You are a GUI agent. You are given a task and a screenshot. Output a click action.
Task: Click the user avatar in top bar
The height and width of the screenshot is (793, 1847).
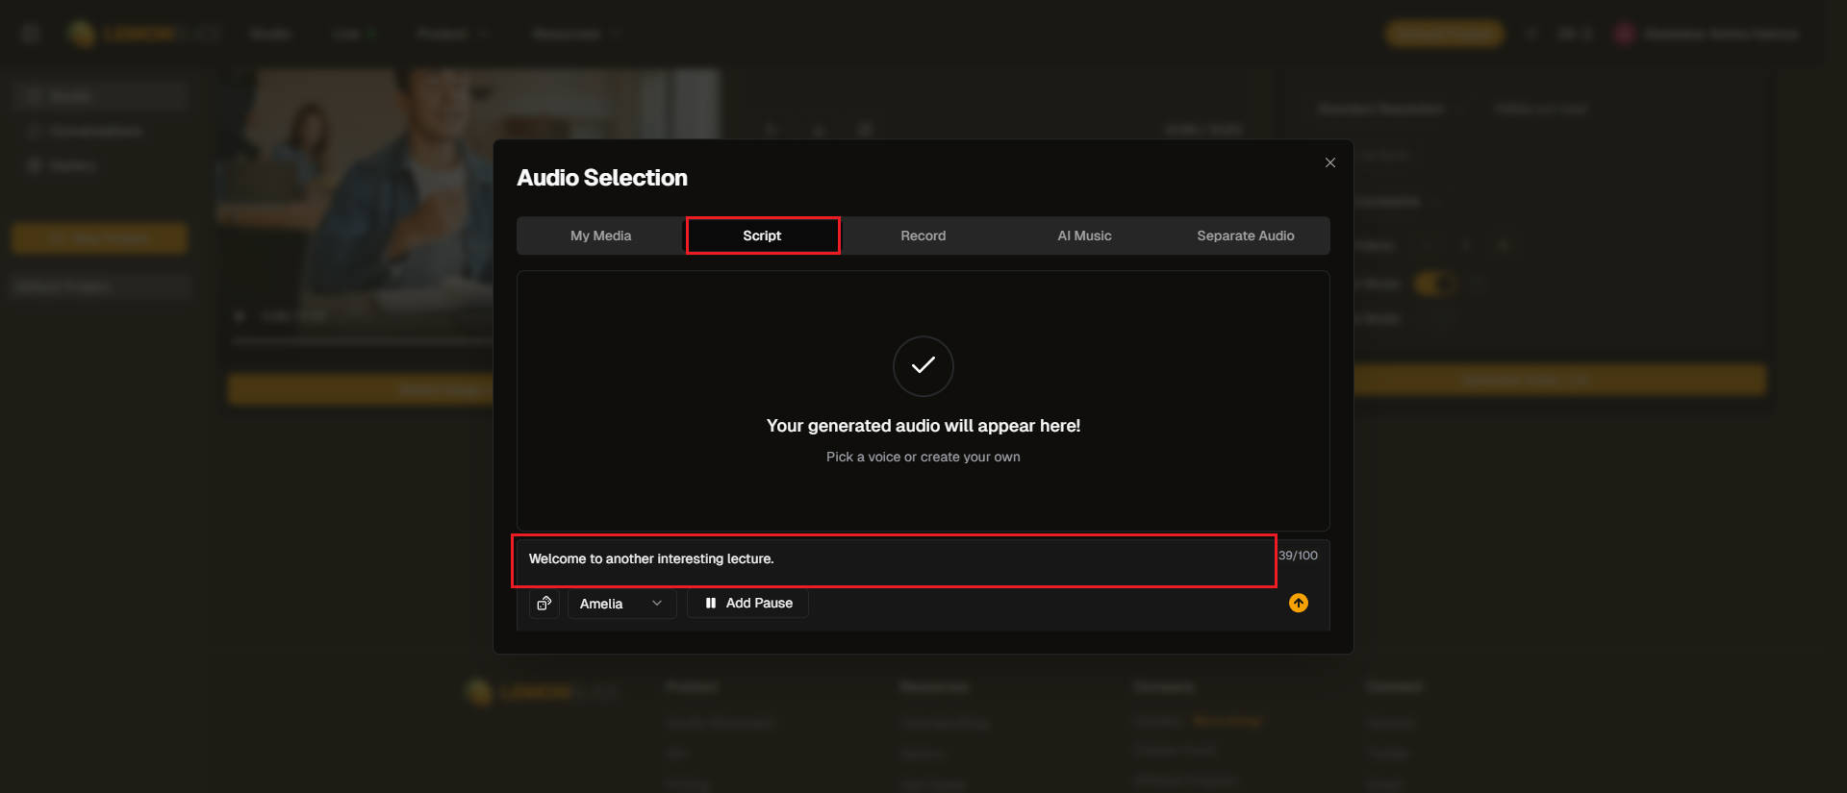pyautogui.click(x=1624, y=34)
